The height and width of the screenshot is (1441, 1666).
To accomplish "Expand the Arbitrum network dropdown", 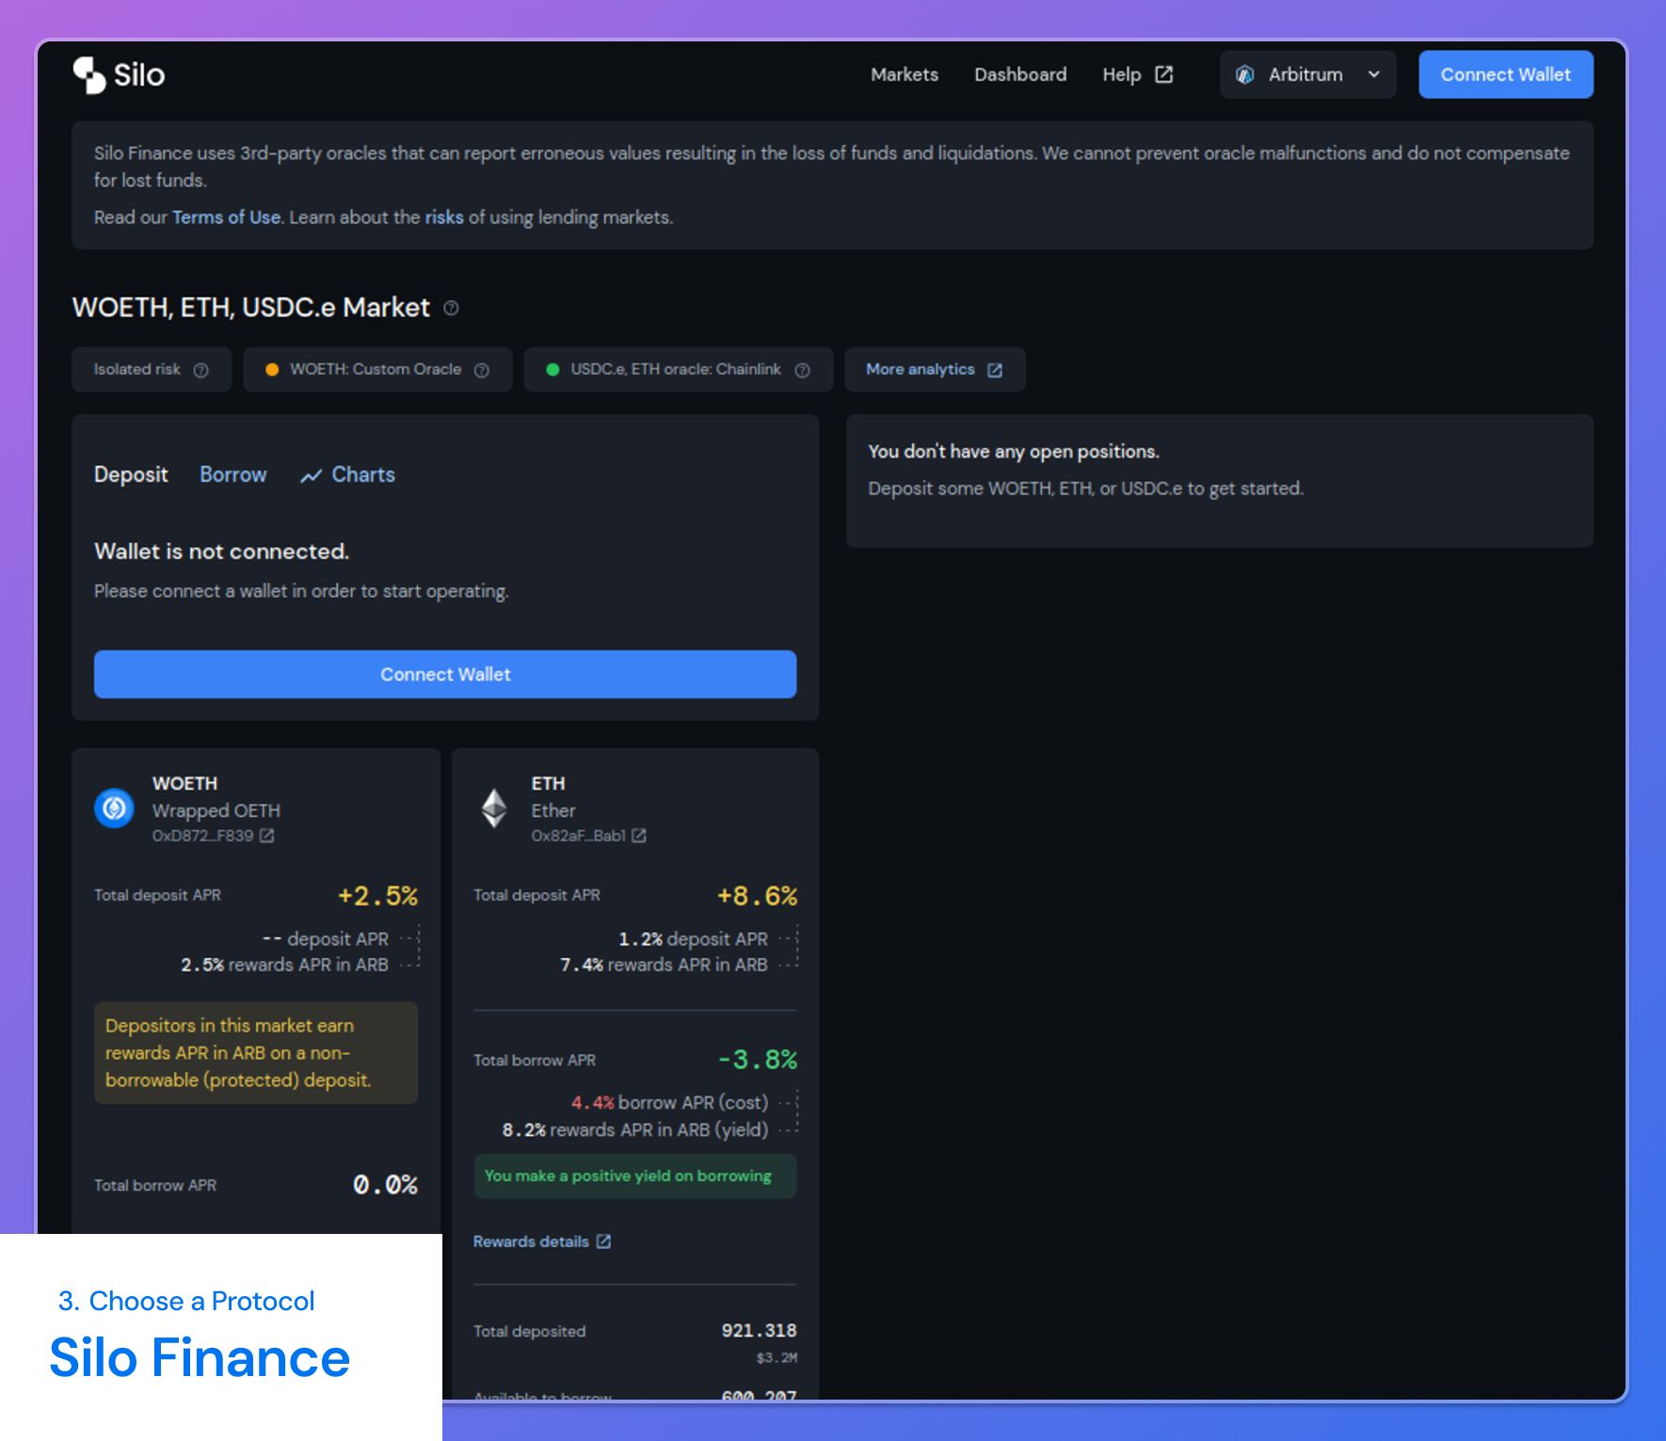I will pyautogui.click(x=1307, y=74).
